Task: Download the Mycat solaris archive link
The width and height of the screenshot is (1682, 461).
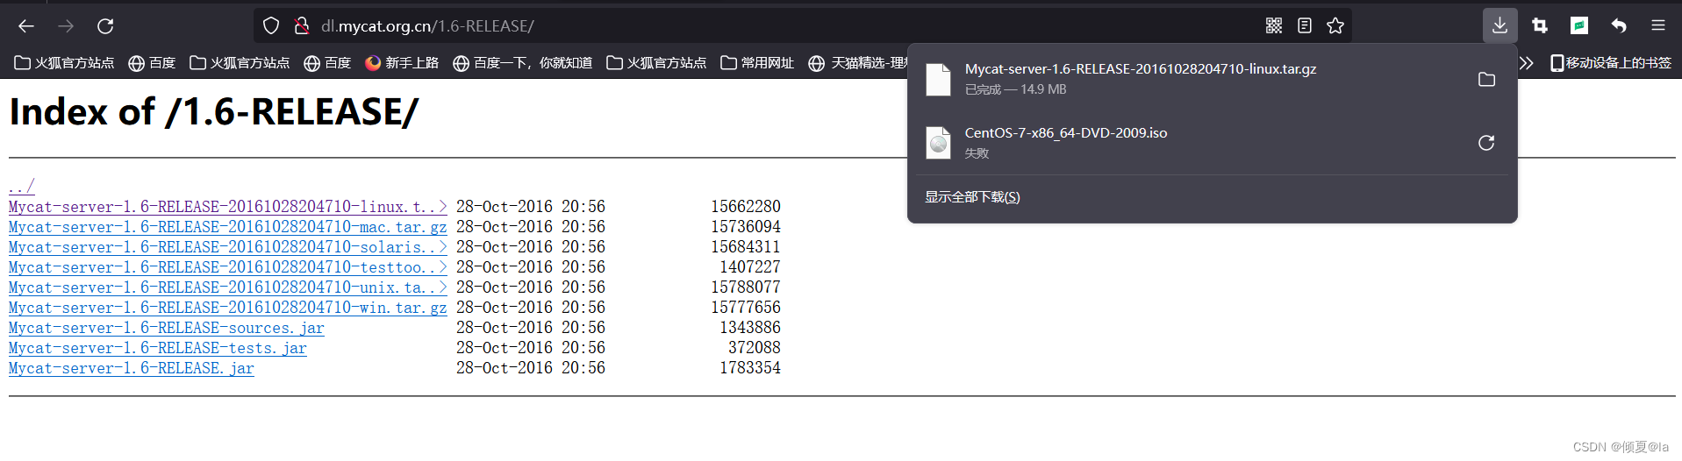Action: point(228,247)
